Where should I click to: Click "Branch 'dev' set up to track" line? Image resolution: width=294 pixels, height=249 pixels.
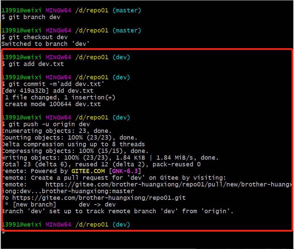click(118, 211)
